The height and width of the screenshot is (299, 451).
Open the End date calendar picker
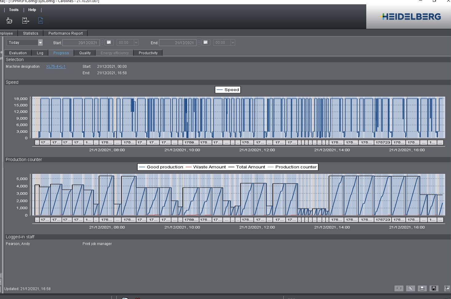(206, 42)
